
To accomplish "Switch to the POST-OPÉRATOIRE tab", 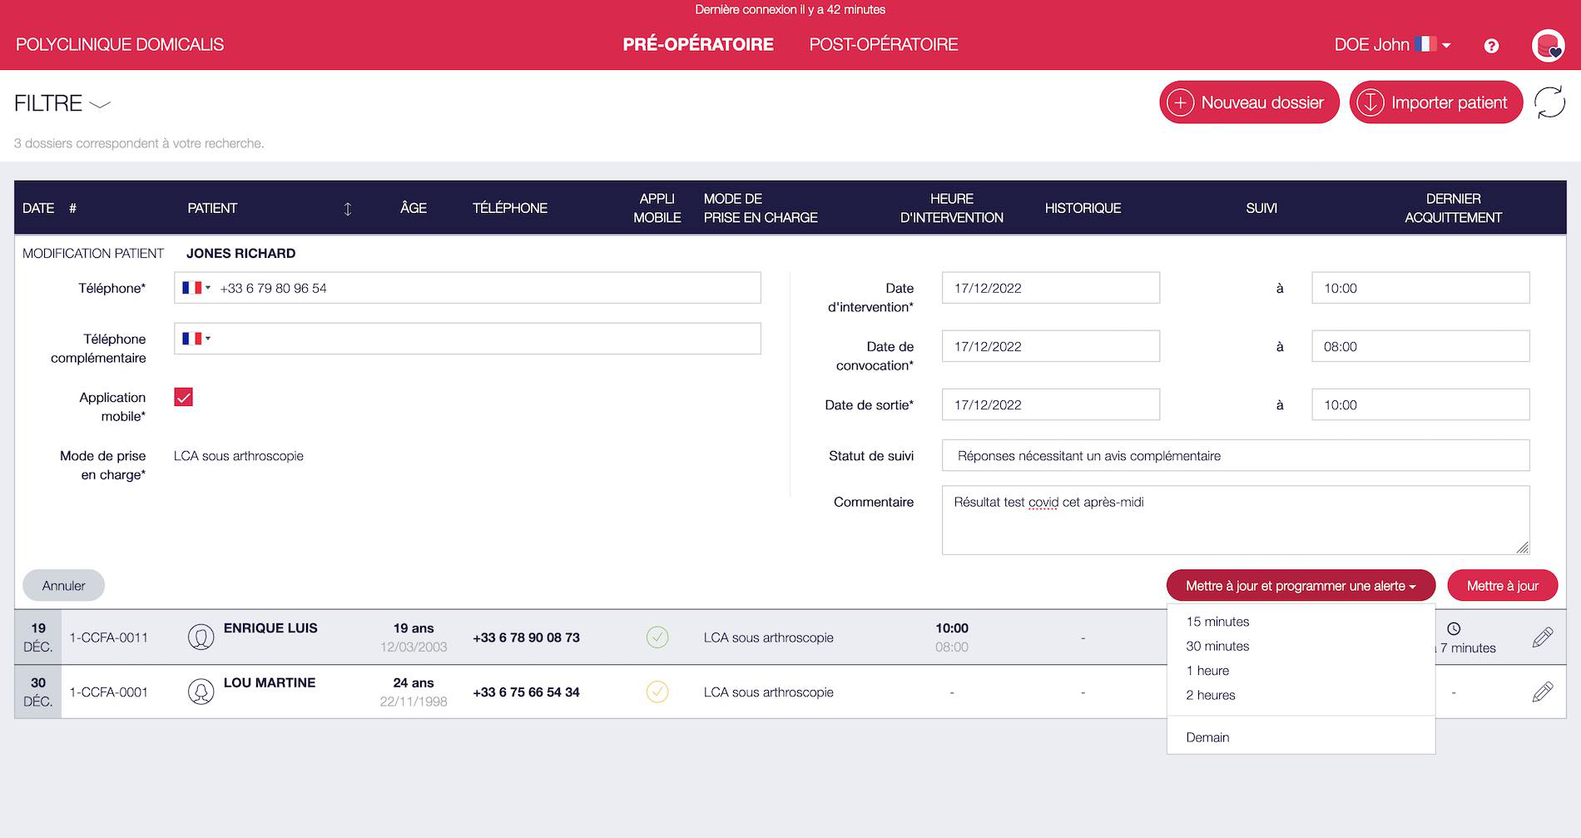I will tap(883, 45).
